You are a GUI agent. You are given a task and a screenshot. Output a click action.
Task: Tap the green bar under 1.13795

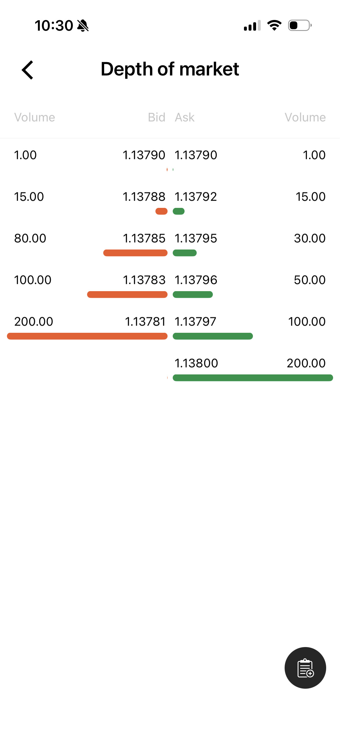tap(185, 253)
